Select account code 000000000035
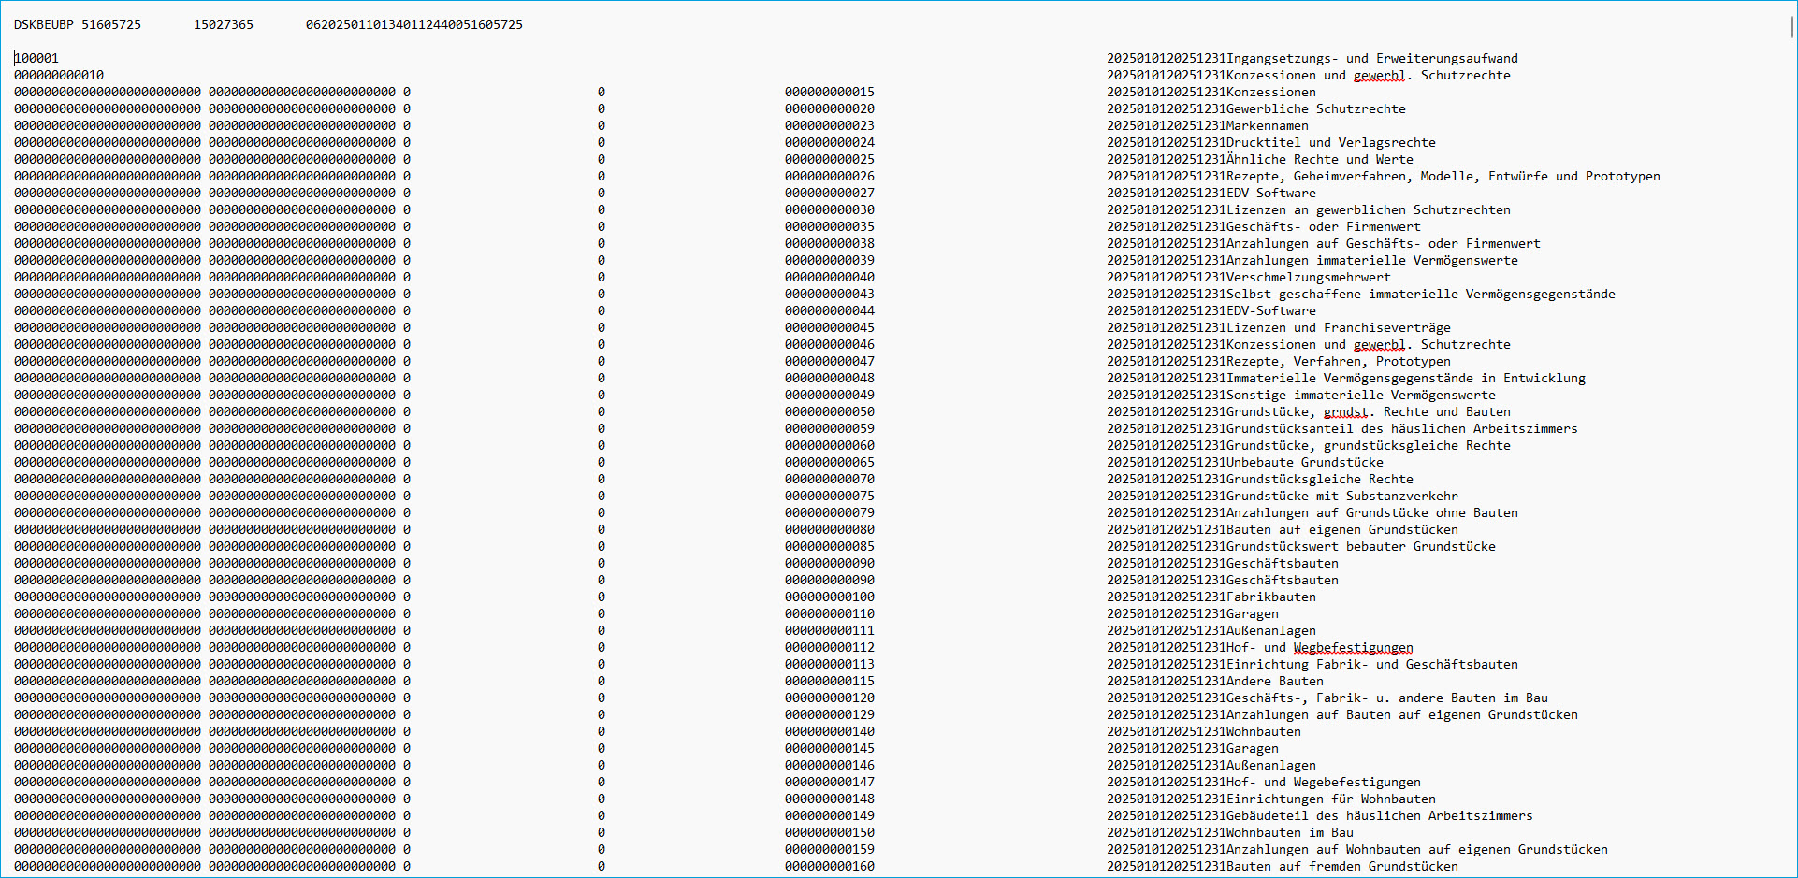 (830, 226)
